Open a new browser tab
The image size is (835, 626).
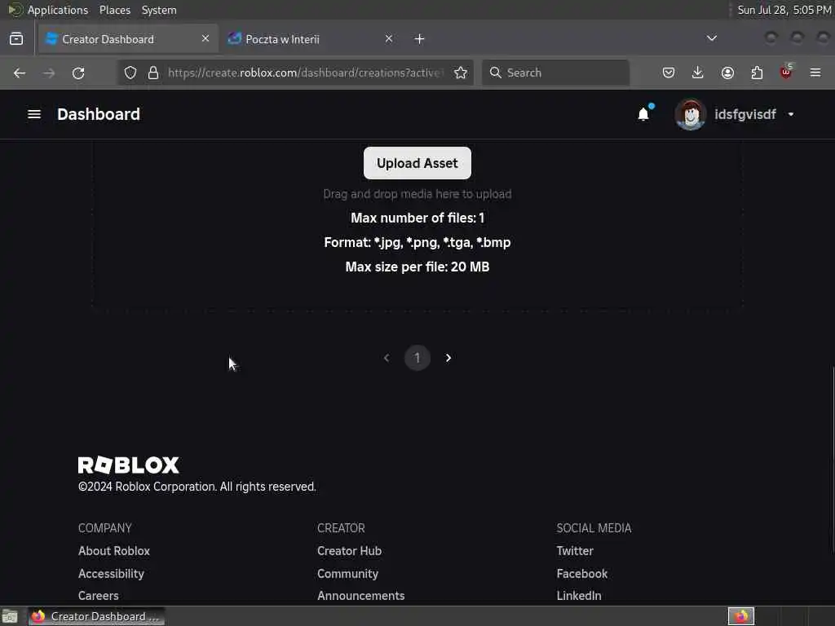[420, 39]
